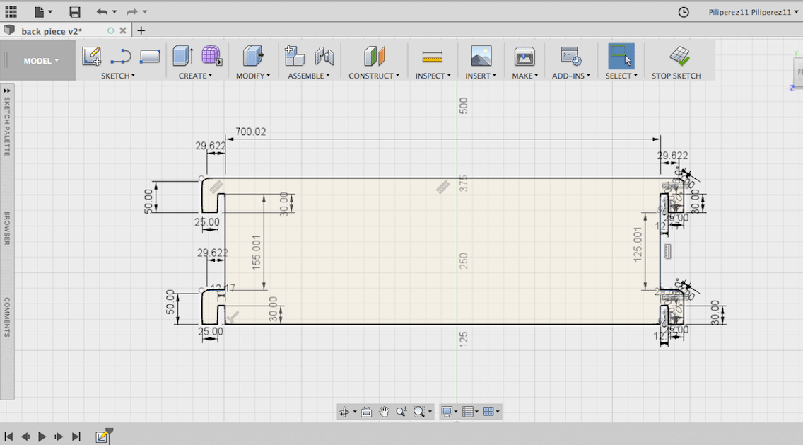Open the Grid and Snaps icon
803x445 pixels.
coord(467,412)
